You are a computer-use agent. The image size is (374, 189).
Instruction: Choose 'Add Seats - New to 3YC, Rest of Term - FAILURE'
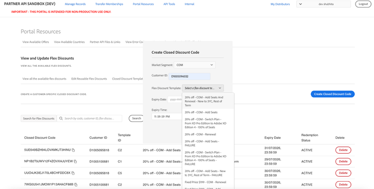coord(208,173)
